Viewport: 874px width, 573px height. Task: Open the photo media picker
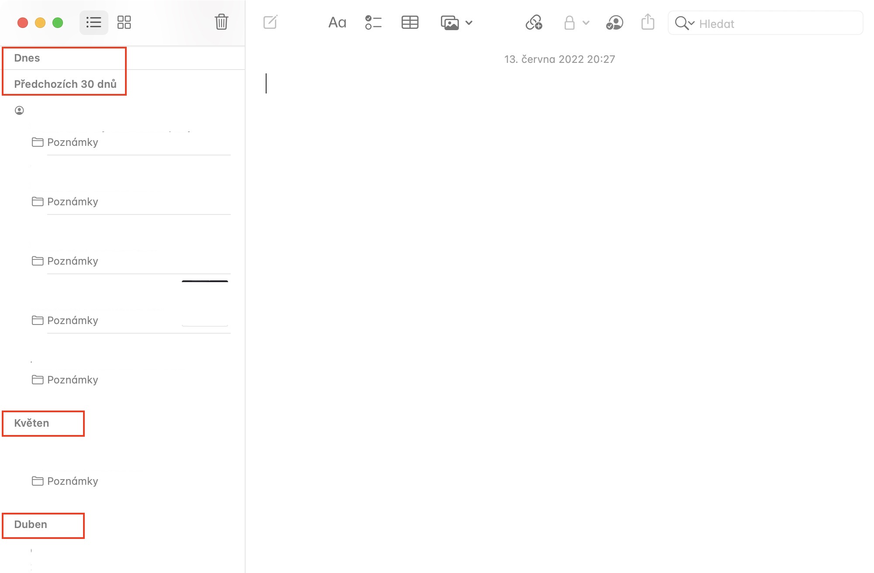tap(450, 23)
